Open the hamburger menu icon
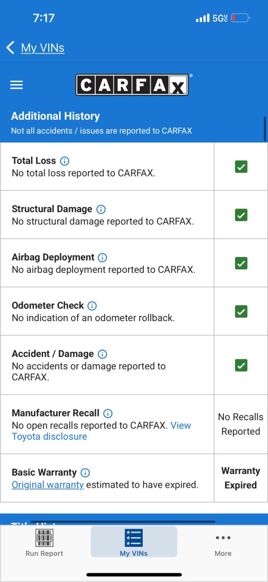Screen dimensions: 268x582 coord(16,85)
